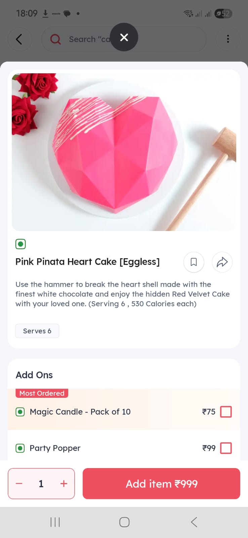The image size is (248, 538).
Task: Decrease the quantity with minus
Action: click(19, 484)
